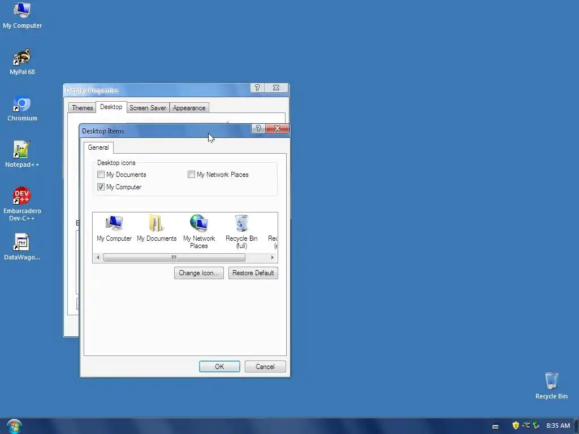The image size is (579, 434).
Task: Click the Restore Default button
Action: (x=253, y=273)
